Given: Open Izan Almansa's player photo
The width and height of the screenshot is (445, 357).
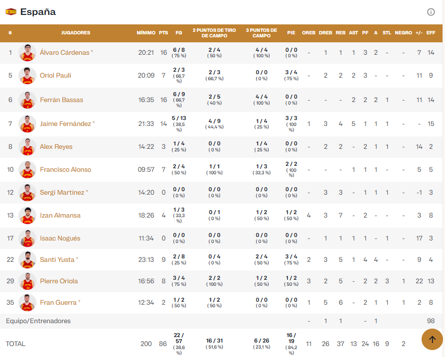Looking at the screenshot, I should point(27,216).
